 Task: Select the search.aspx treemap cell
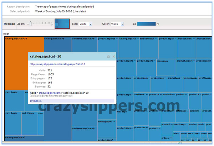tap(180, 127)
